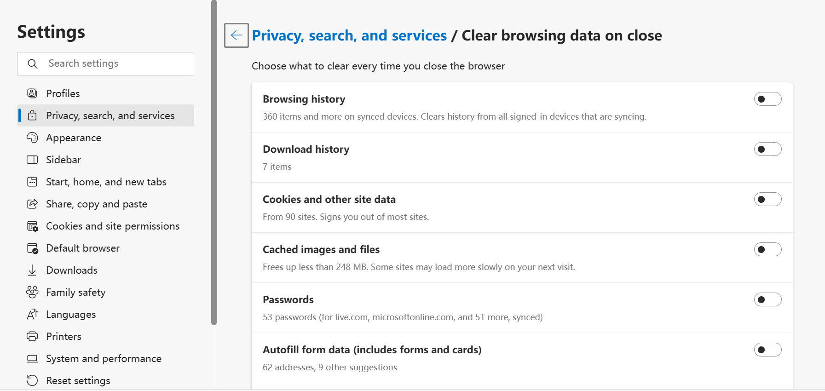Viewport: 825px width, 391px height.
Task: Click the Printers icon
Action: tap(32, 336)
